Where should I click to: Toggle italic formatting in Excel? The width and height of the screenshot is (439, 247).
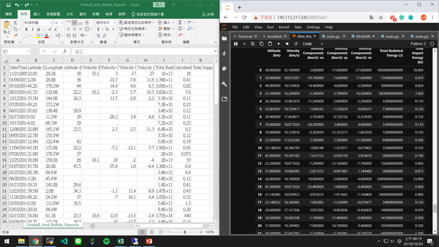pos(32,29)
